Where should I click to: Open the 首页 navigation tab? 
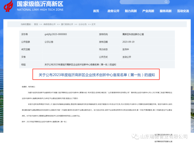click(96, 11)
